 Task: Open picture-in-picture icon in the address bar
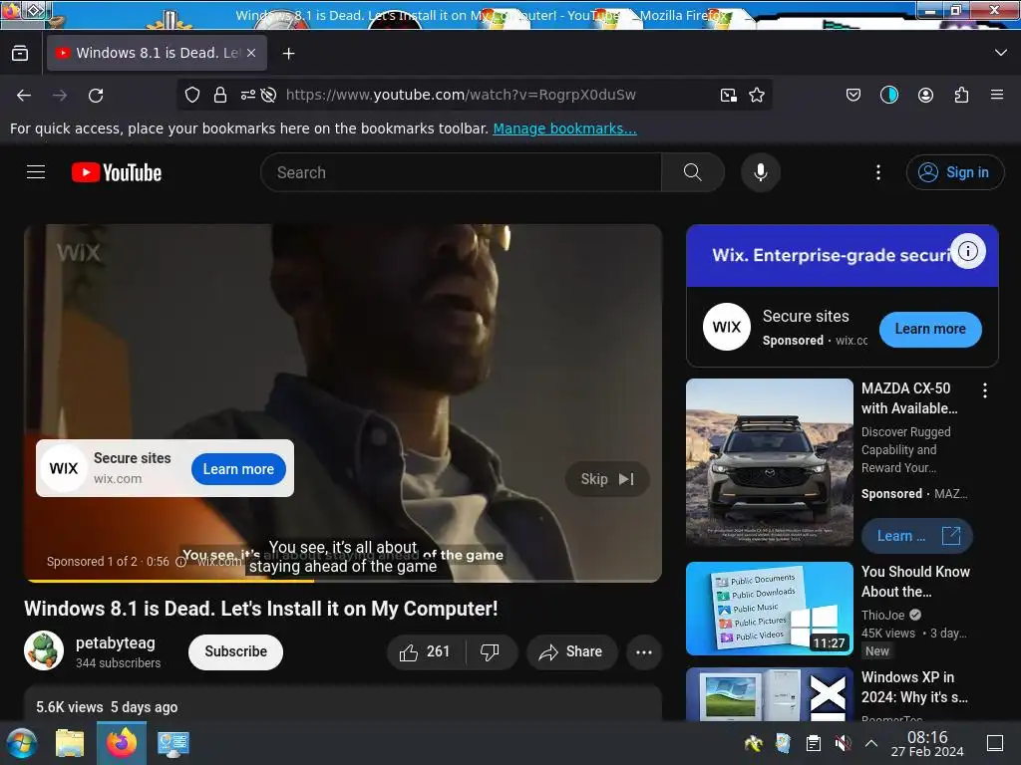tap(728, 96)
